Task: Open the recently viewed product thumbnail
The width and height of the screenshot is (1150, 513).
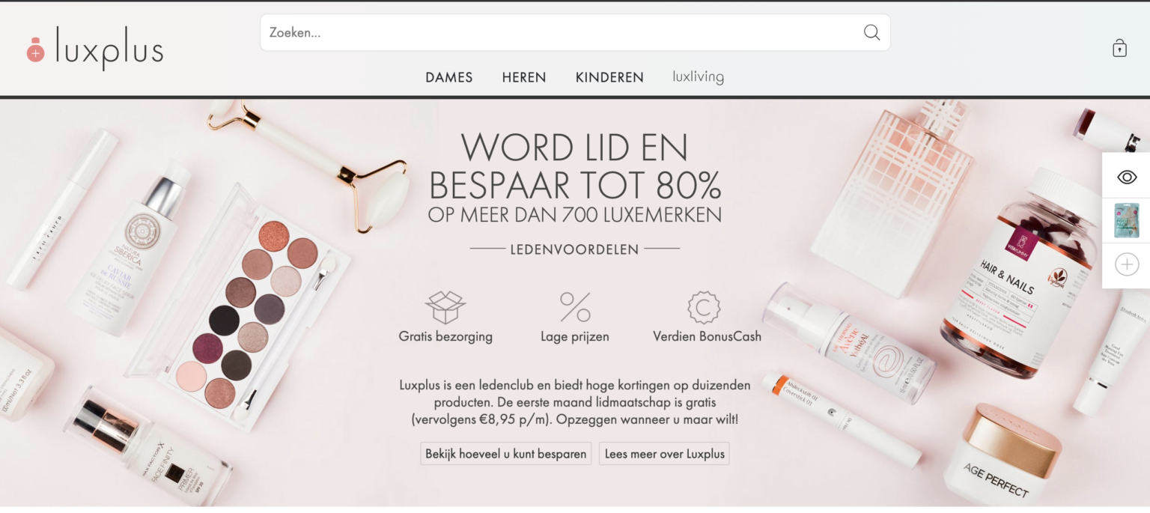Action: coord(1127,220)
